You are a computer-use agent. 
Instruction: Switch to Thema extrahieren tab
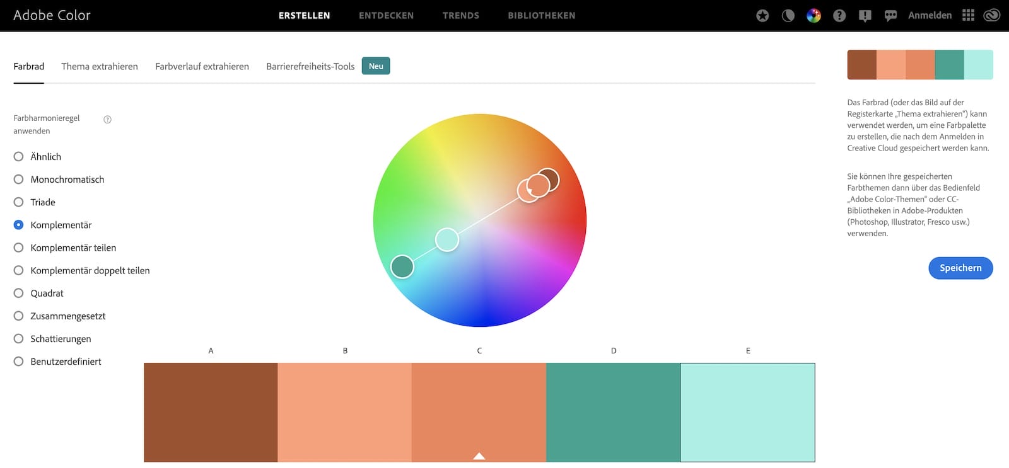click(100, 66)
